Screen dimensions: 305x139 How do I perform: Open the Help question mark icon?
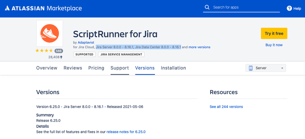(x=289, y=8)
